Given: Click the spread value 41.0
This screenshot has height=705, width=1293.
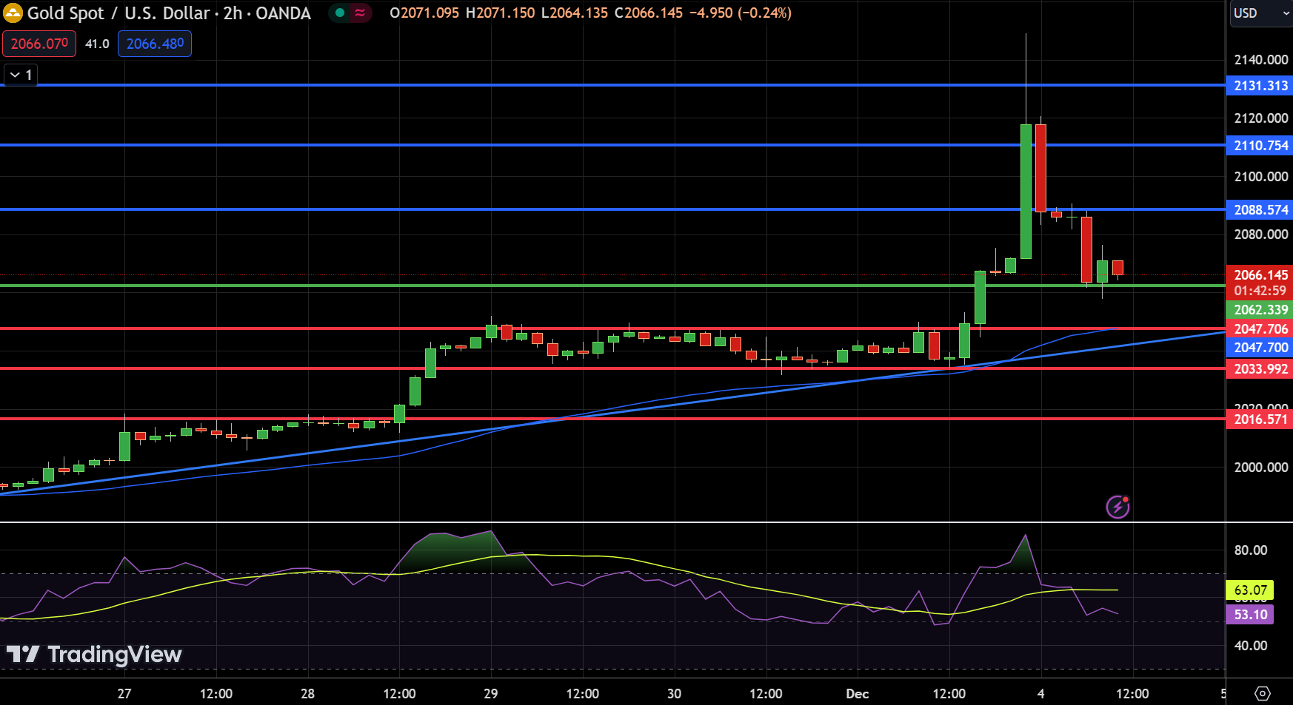Looking at the screenshot, I should click(x=97, y=44).
